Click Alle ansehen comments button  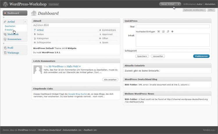coord(110,80)
